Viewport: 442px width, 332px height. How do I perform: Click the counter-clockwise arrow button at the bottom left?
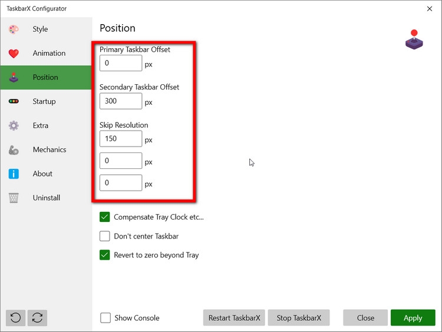pyautogui.click(x=15, y=318)
